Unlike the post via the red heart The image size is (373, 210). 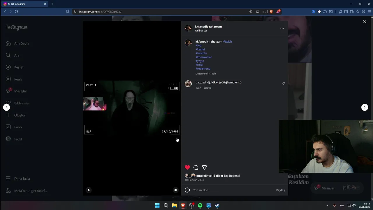[x=187, y=167]
